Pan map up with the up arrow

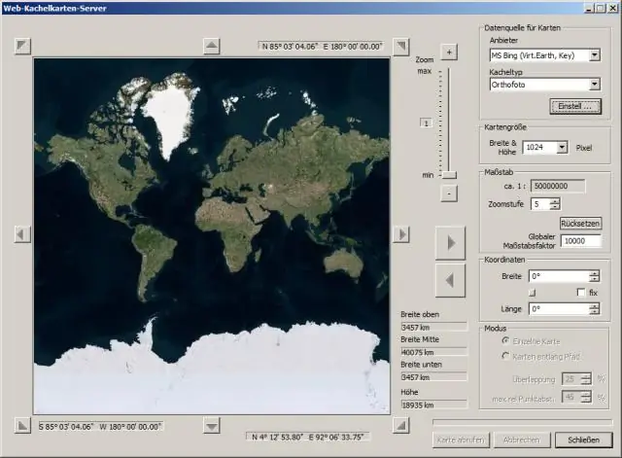point(212,46)
